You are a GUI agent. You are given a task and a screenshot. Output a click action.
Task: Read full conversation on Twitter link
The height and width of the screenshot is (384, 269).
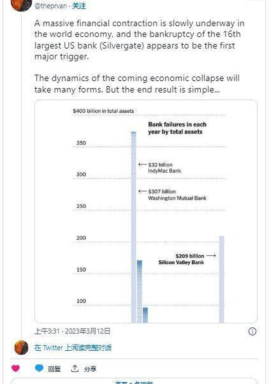click(x=73, y=348)
